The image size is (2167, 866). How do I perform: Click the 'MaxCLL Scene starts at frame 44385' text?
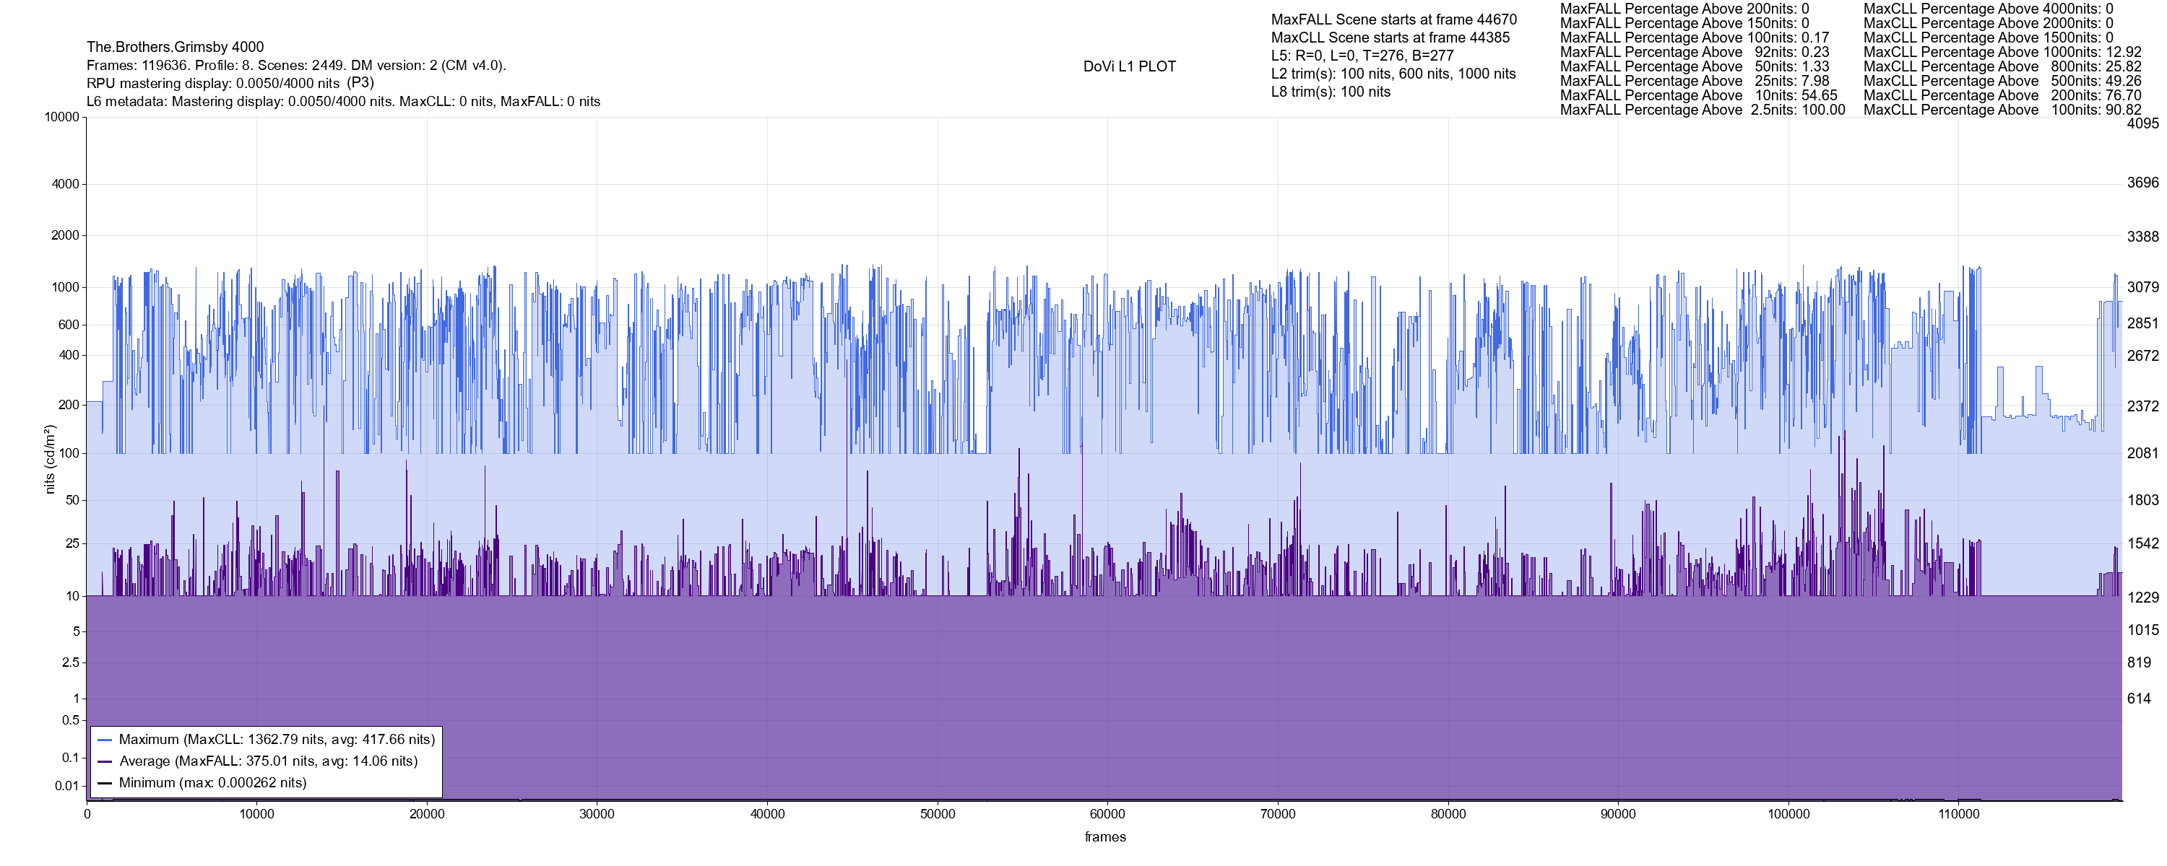click(x=1390, y=38)
